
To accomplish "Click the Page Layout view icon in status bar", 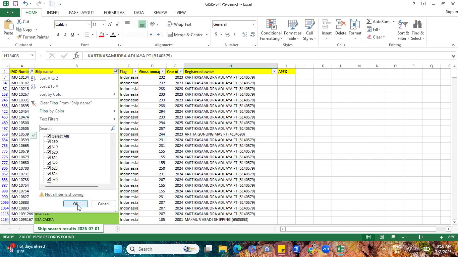I will [381, 237].
